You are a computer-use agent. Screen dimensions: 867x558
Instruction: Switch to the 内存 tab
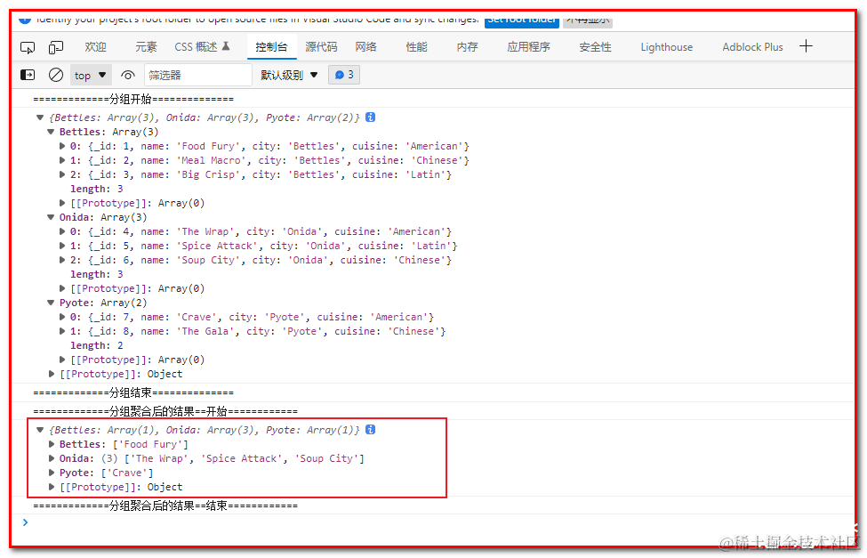click(x=467, y=47)
